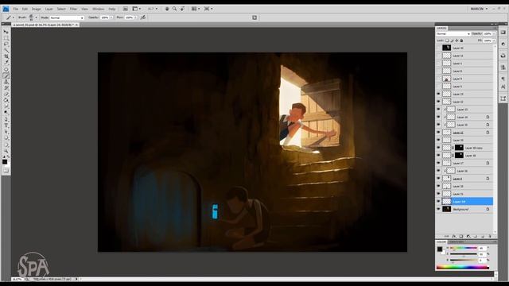
Task: Open the Arrange Documents dropdown
Action: tap(196, 9)
